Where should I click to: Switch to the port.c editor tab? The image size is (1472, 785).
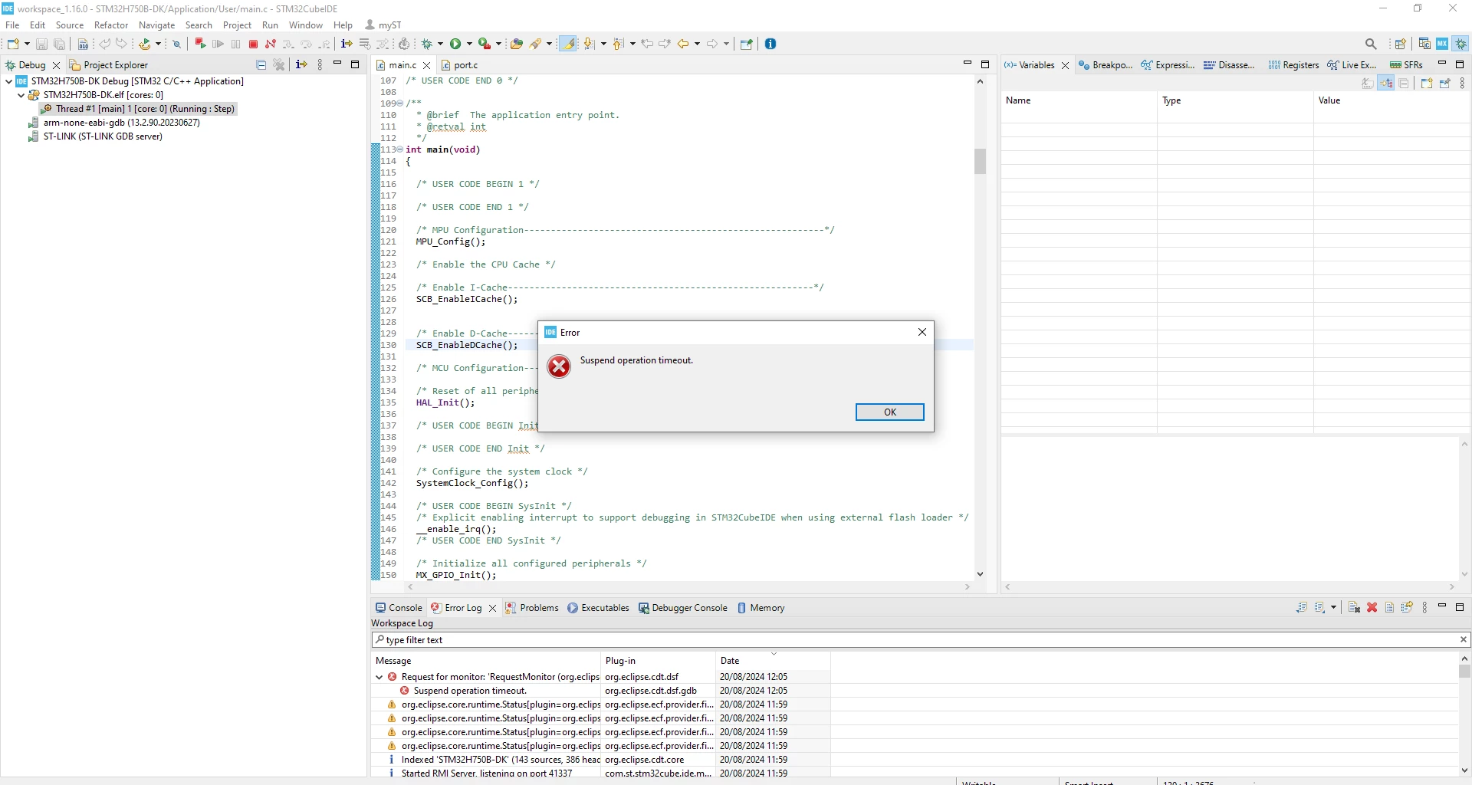pyautogui.click(x=458, y=65)
